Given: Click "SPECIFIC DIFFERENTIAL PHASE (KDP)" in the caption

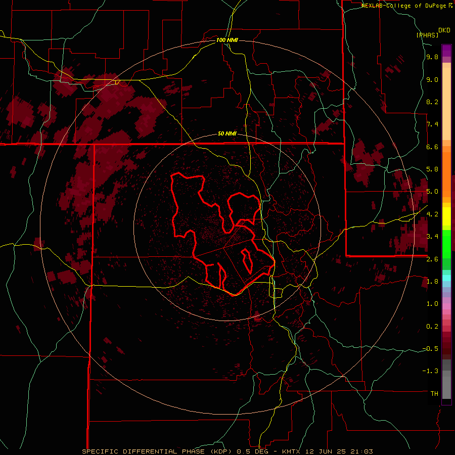Looking at the screenshot, I should [x=158, y=451].
